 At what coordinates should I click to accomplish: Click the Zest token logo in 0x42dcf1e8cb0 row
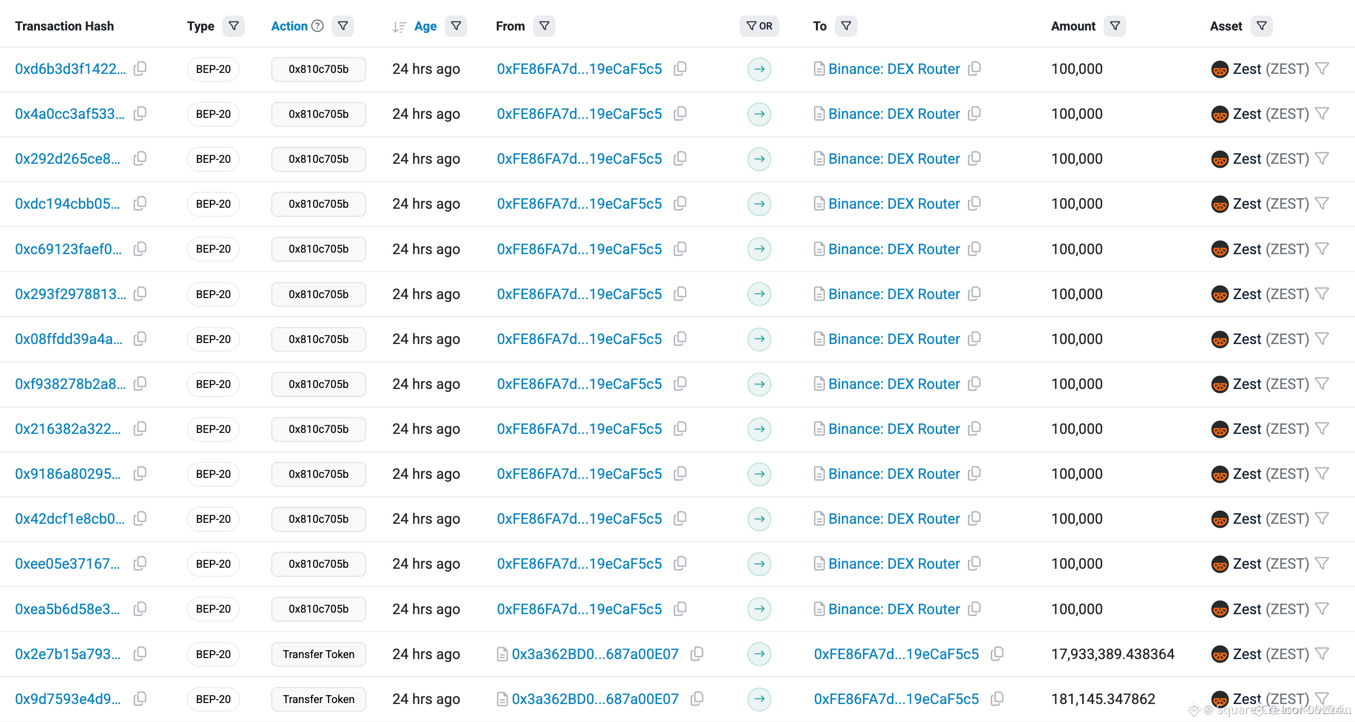tap(1220, 519)
